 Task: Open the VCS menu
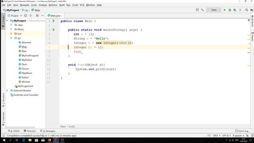click(x=82, y=5)
